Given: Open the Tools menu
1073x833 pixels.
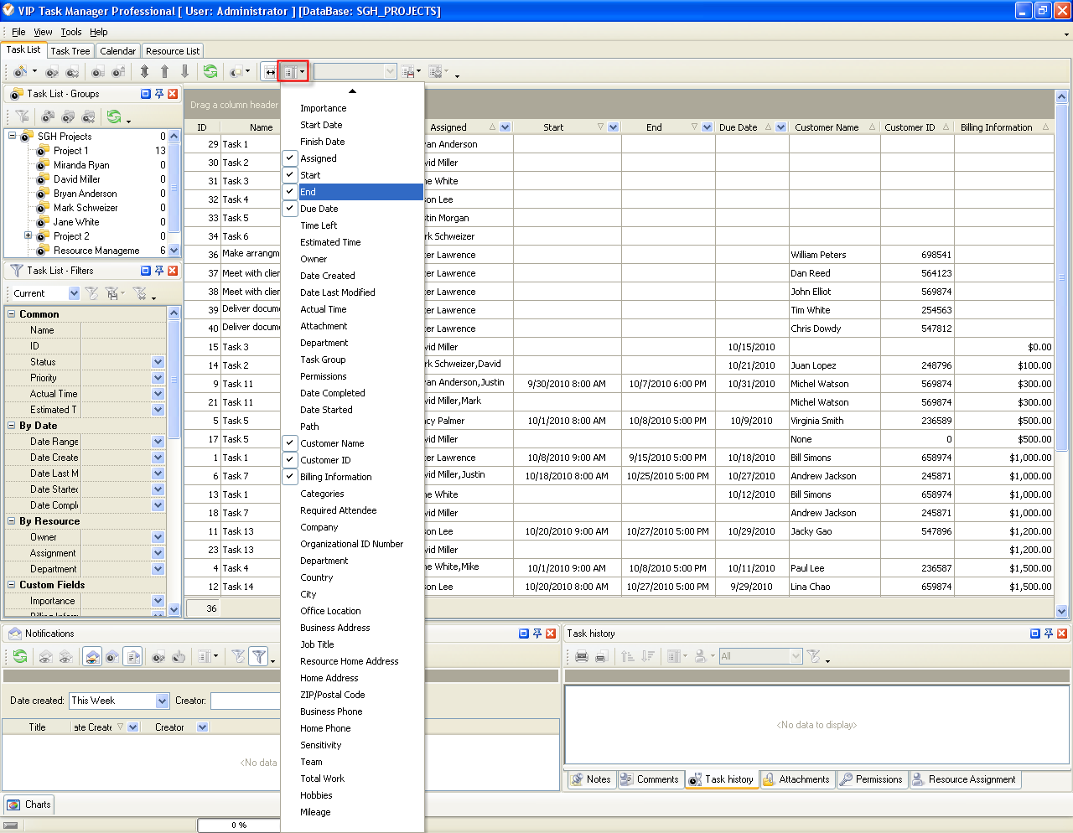Looking at the screenshot, I should [x=70, y=32].
